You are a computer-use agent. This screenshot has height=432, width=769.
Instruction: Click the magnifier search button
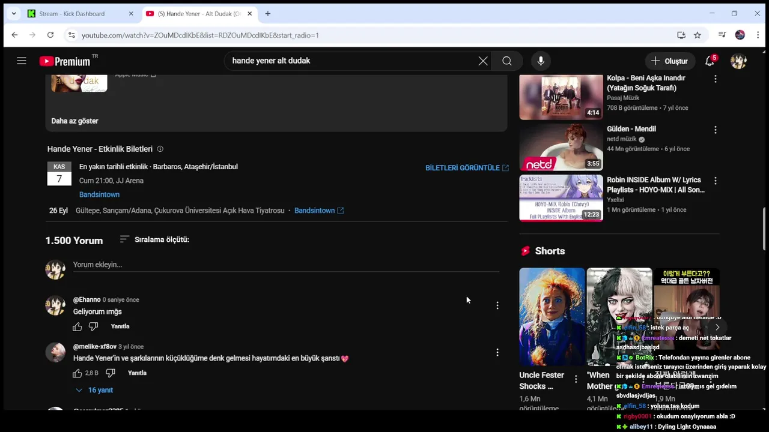pyautogui.click(x=507, y=61)
